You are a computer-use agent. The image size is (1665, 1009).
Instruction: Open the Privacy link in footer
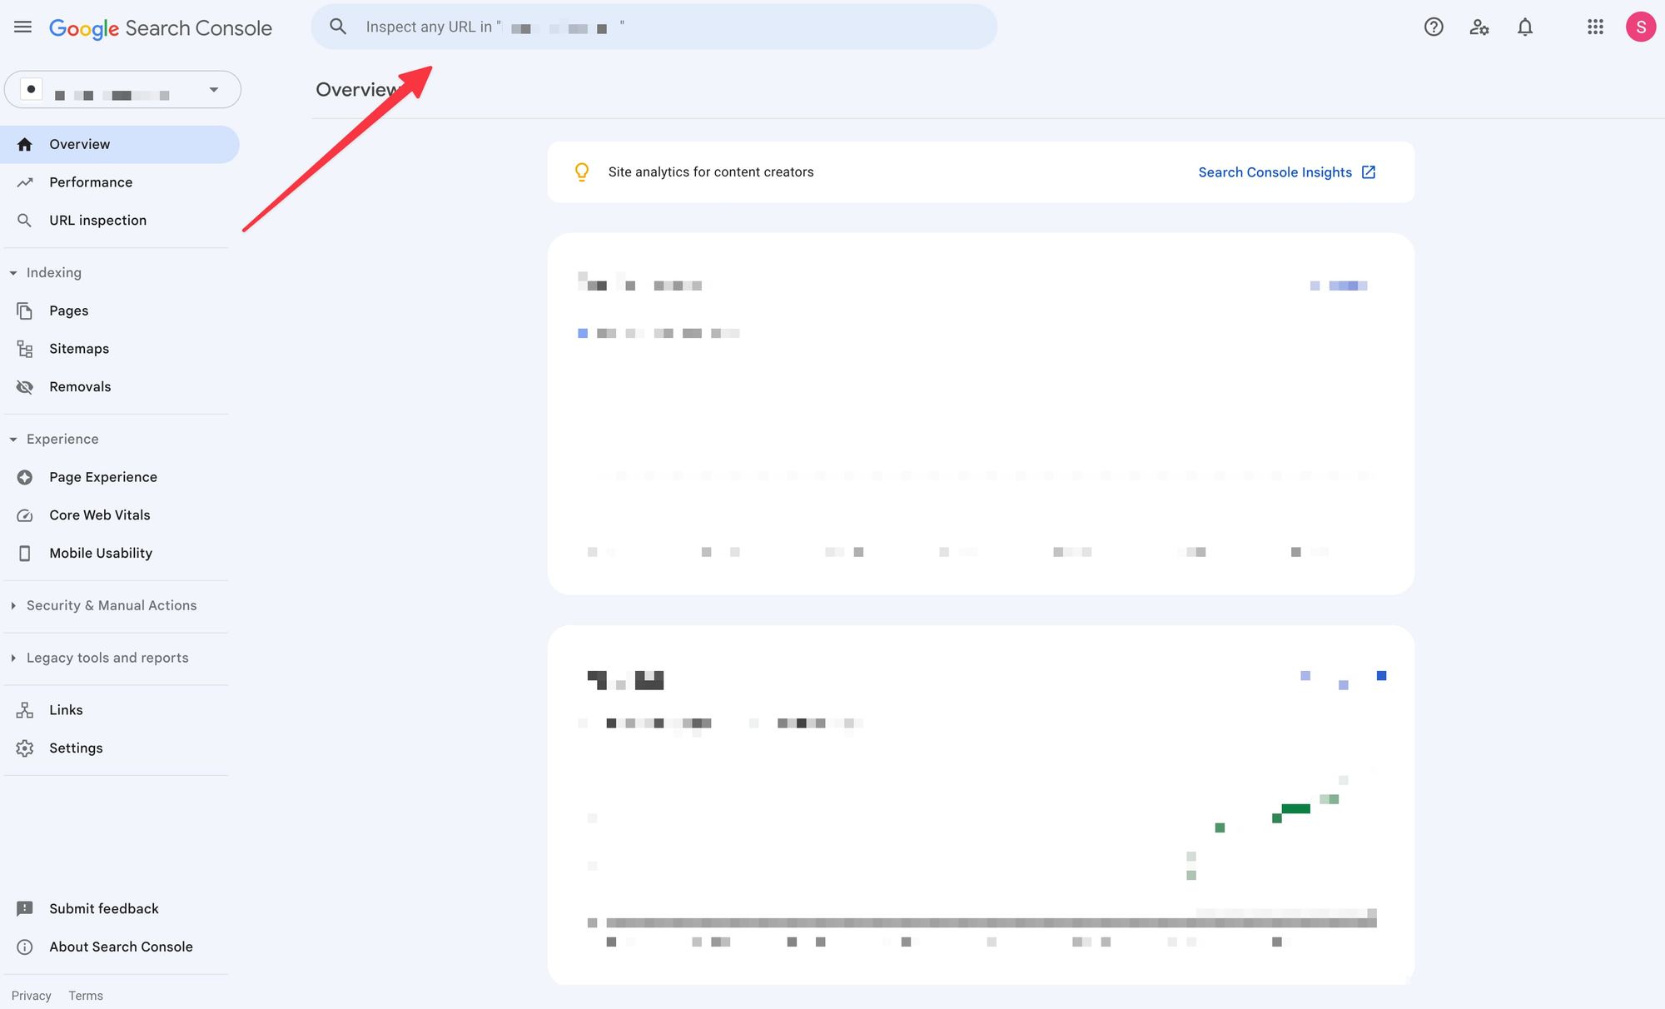pos(32,996)
